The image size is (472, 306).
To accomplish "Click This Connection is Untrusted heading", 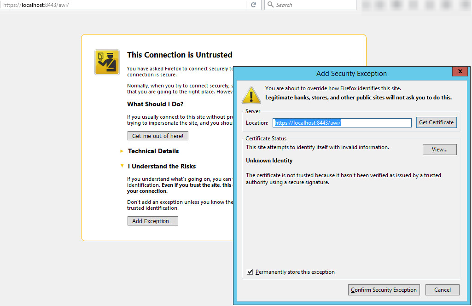I will (180, 55).
